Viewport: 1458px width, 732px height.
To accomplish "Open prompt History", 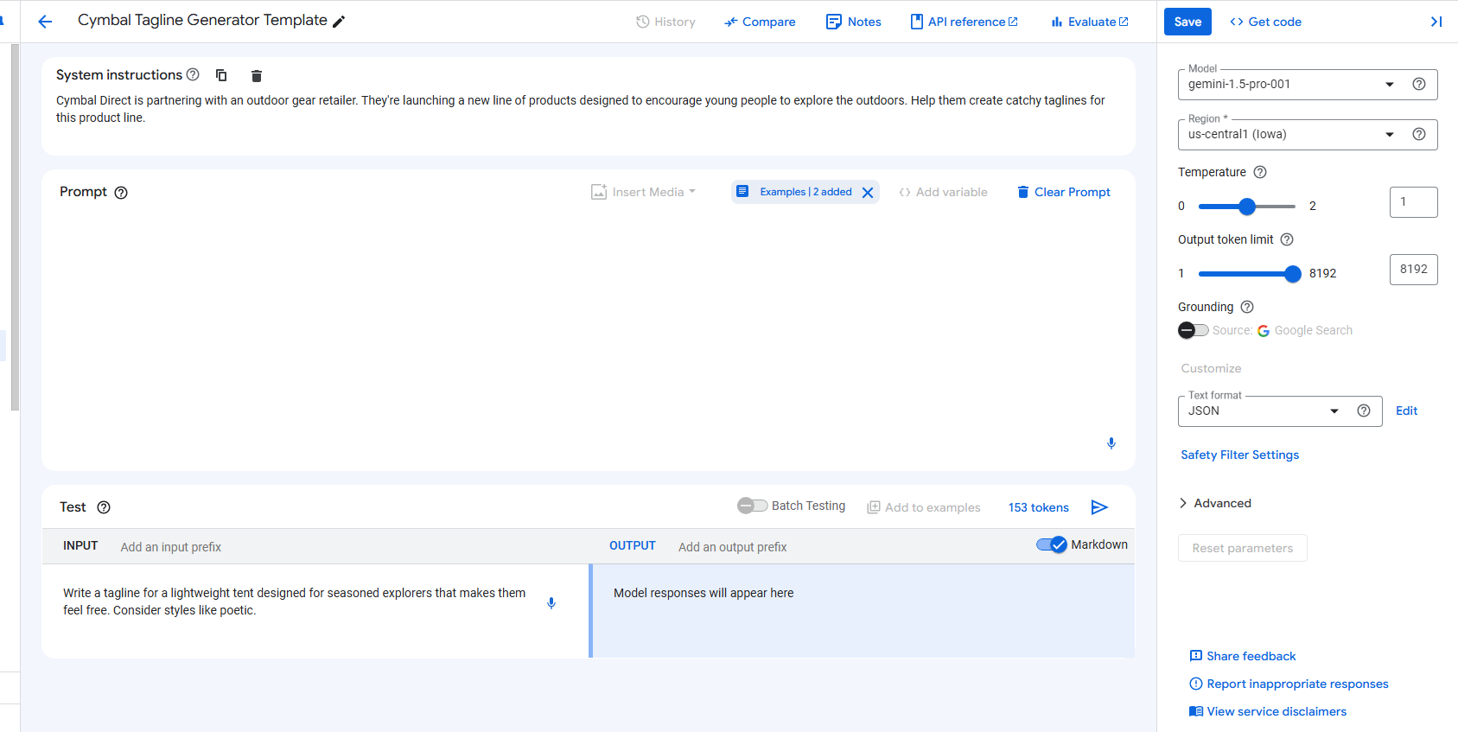I will click(665, 22).
